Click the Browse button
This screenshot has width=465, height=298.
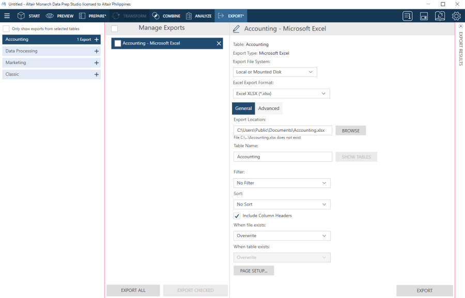click(350, 131)
